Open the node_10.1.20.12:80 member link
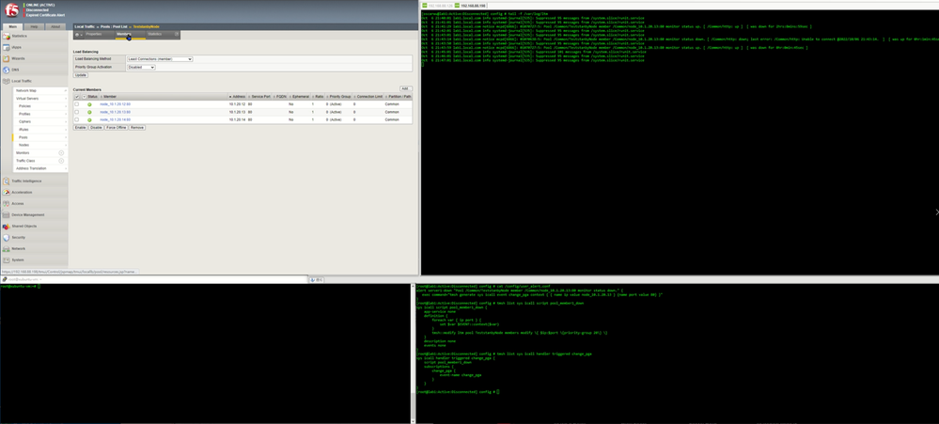939x424 pixels. (115, 104)
